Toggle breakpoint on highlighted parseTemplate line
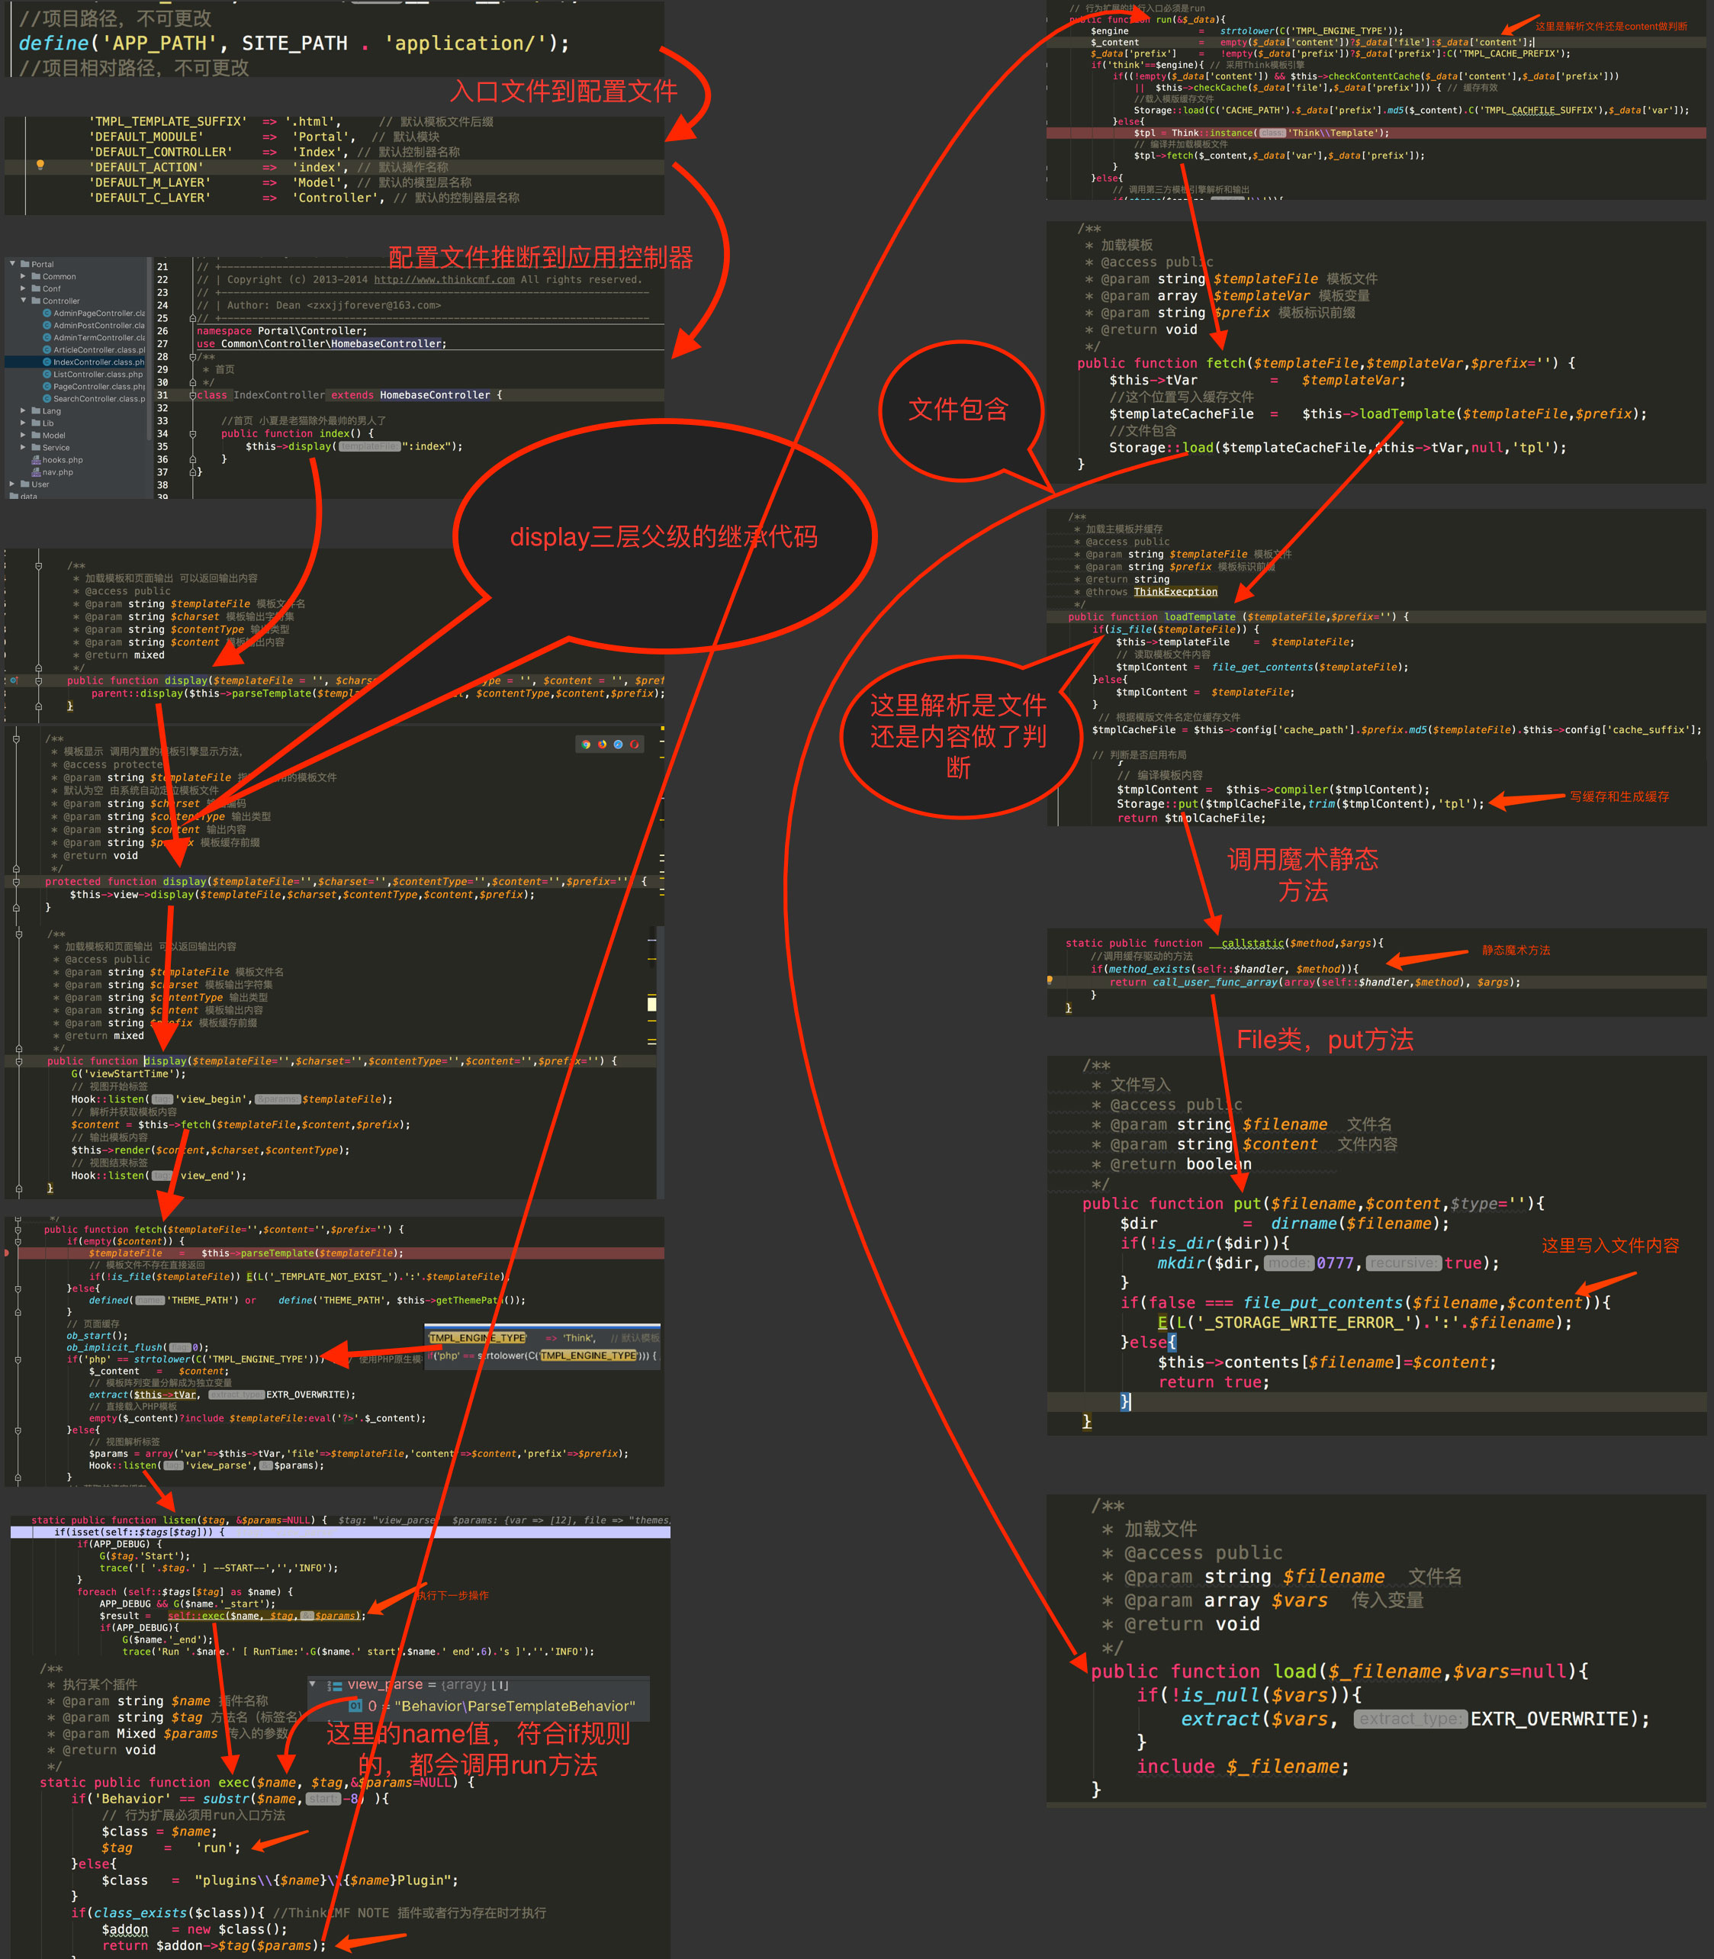 [x=7, y=1253]
